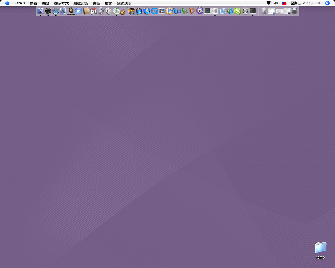Click the Wi-Fi status icon in menu bar

click(x=269, y=3)
